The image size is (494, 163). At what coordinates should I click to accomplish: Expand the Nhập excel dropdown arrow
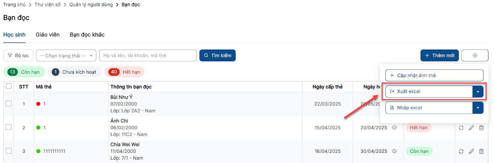[478, 108]
